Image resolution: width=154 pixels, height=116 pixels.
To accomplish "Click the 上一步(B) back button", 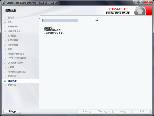I will [86, 112].
